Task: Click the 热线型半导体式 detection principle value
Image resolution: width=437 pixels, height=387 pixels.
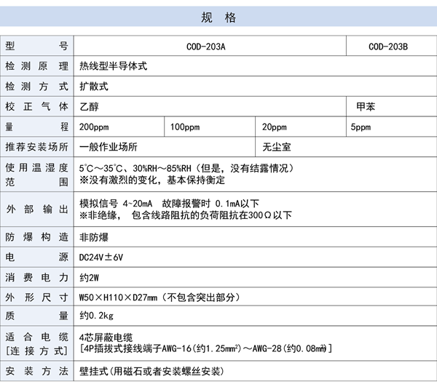Action: [113, 66]
